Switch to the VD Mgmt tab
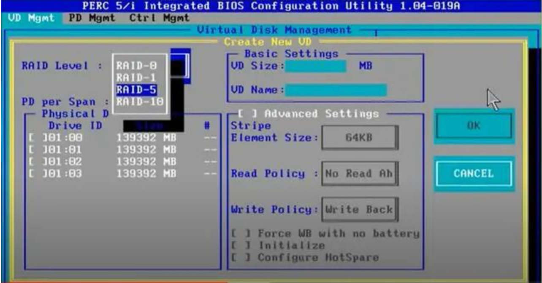Image resolution: width=542 pixels, height=283 pixels. click(31, 19)
